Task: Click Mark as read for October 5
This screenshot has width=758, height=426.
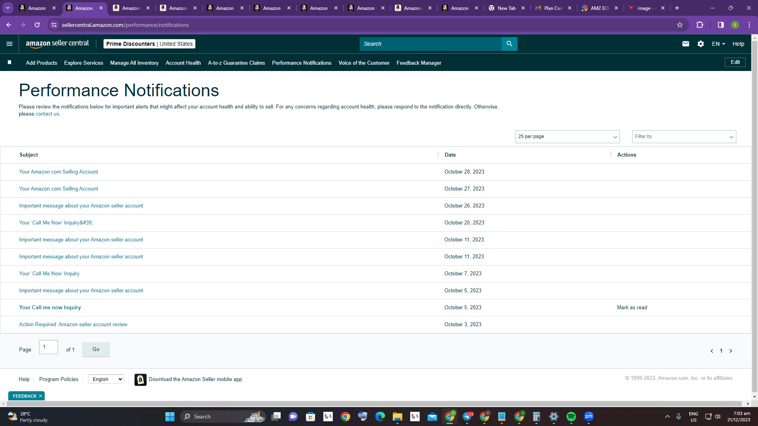Action: pyautogui.click(x=632, y=308)
